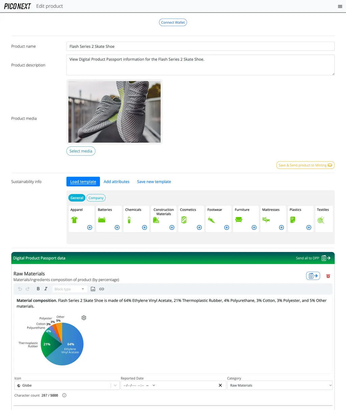
Task: Open the pie chart settings gear icon
Action: (x=83, y=318)
